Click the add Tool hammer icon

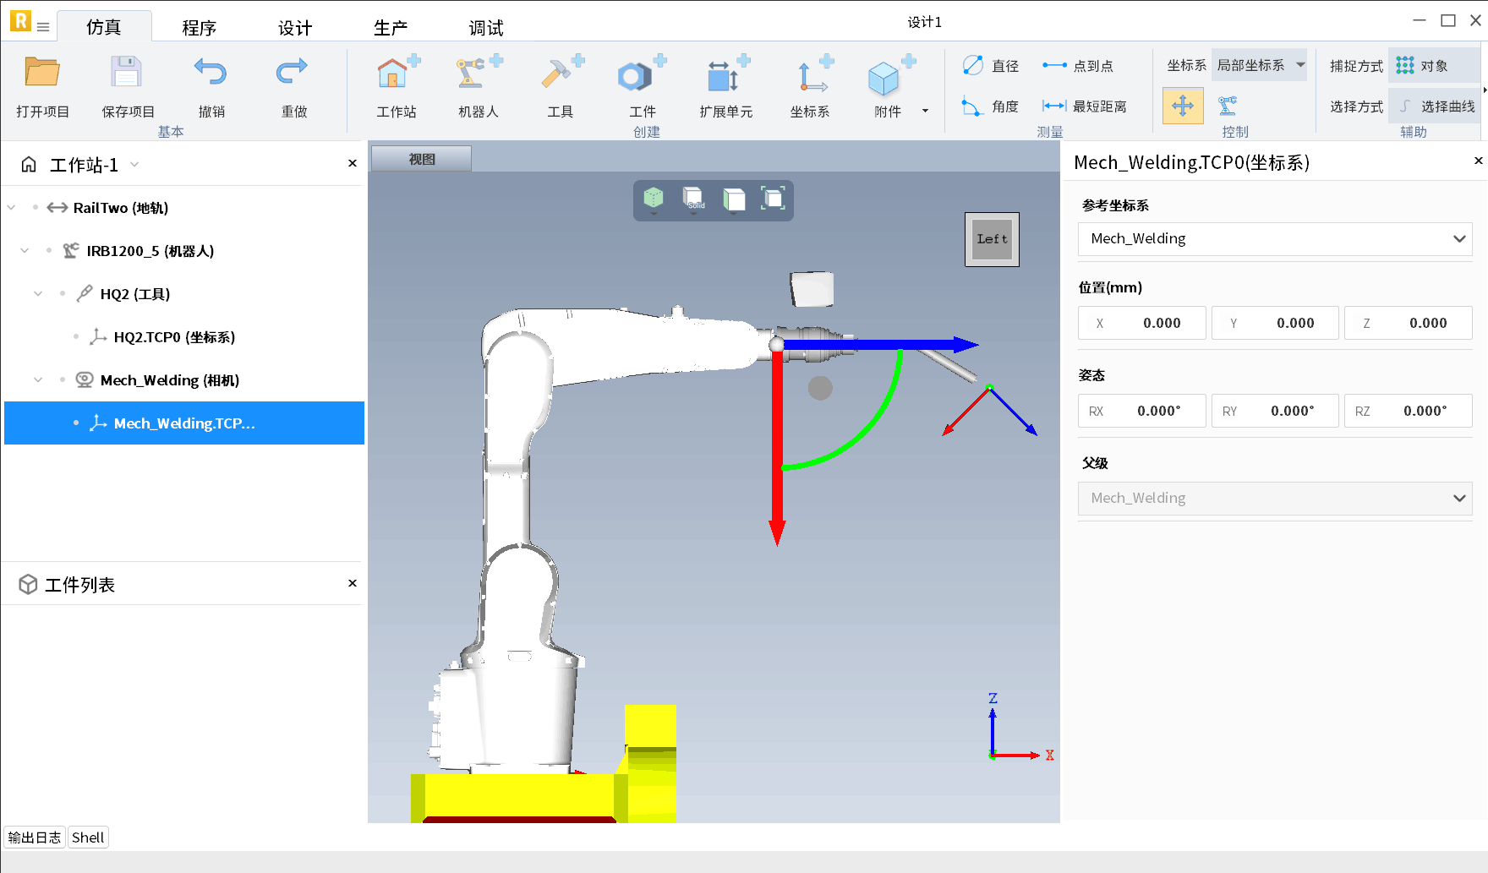(x=560, y=75)
